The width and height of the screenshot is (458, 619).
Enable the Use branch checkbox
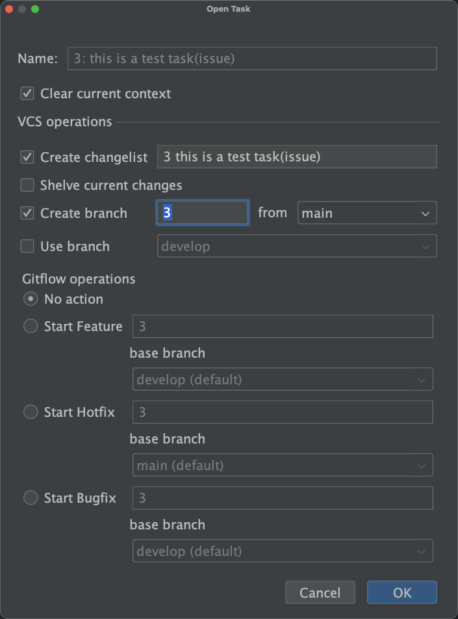click(x=27, y=247)
